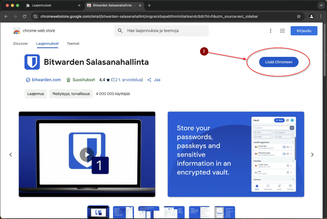Select the Bitwarden Salasanahallinta browser tab
327x219 pixels.
114,5
